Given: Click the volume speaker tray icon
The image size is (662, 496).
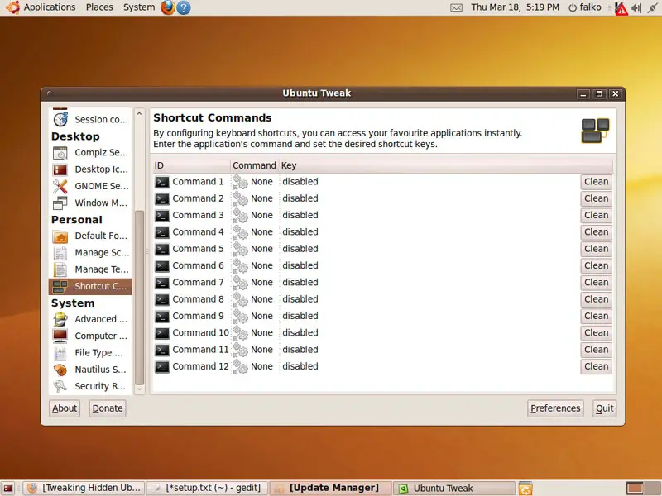Looking at the screenshot, I should (x=636, y=7).
